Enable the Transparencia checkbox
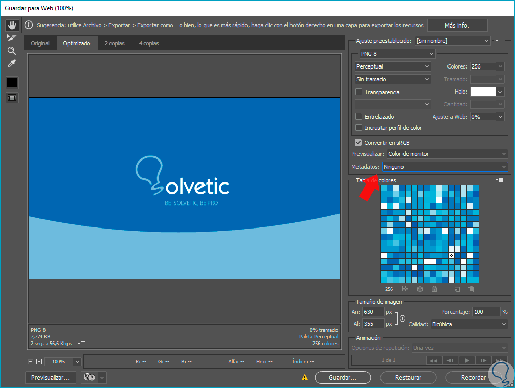 click(x=359, y=92)
